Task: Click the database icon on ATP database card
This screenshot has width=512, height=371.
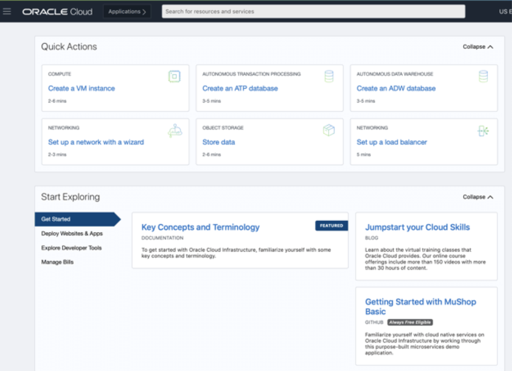Action: pyautogui.click(x=329, y=76)
